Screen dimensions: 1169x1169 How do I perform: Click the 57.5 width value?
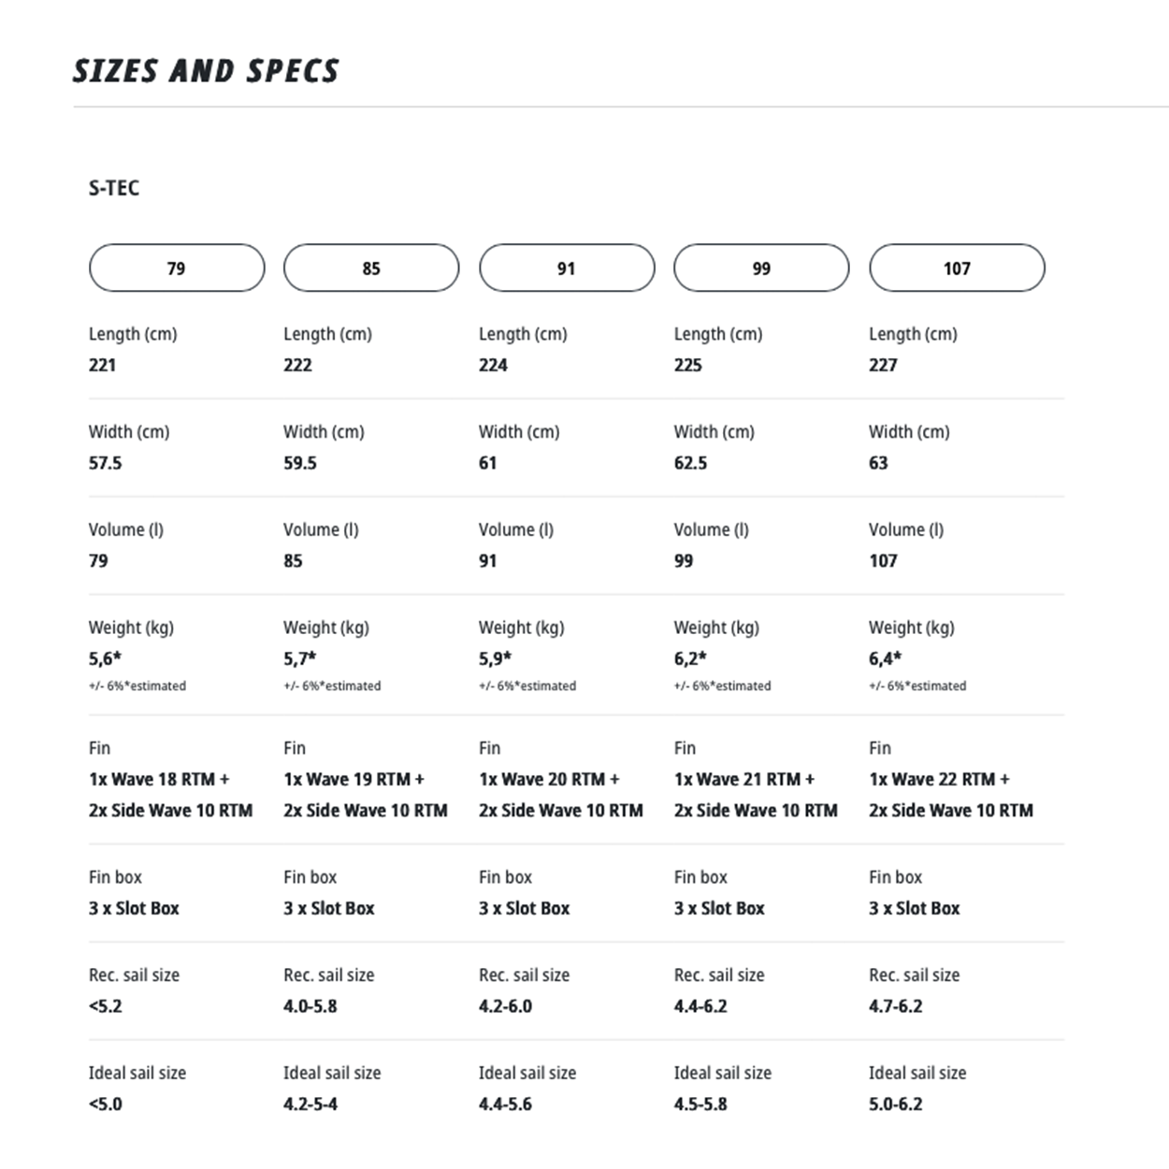click(x=106, y=463)
